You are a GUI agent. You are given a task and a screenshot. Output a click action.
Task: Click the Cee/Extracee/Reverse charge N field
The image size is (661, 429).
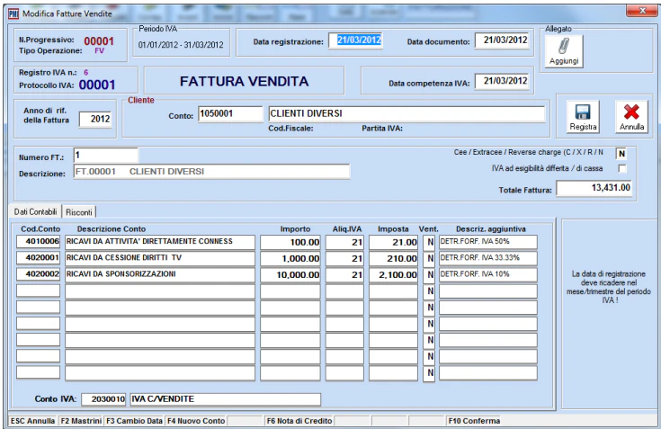tap(621, 154)
